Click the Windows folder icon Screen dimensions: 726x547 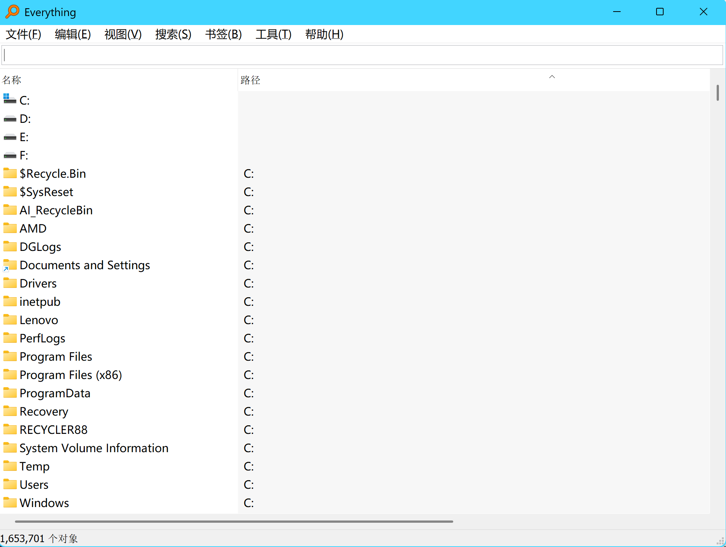[x=10, y=503]
